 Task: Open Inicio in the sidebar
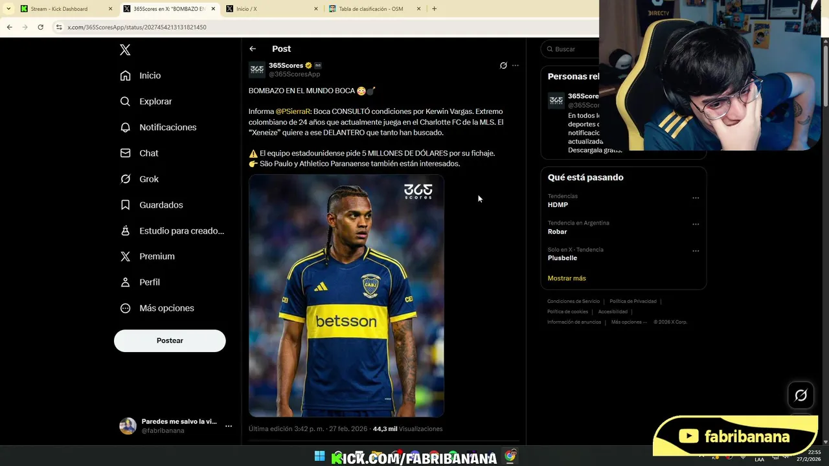(141, 76)
